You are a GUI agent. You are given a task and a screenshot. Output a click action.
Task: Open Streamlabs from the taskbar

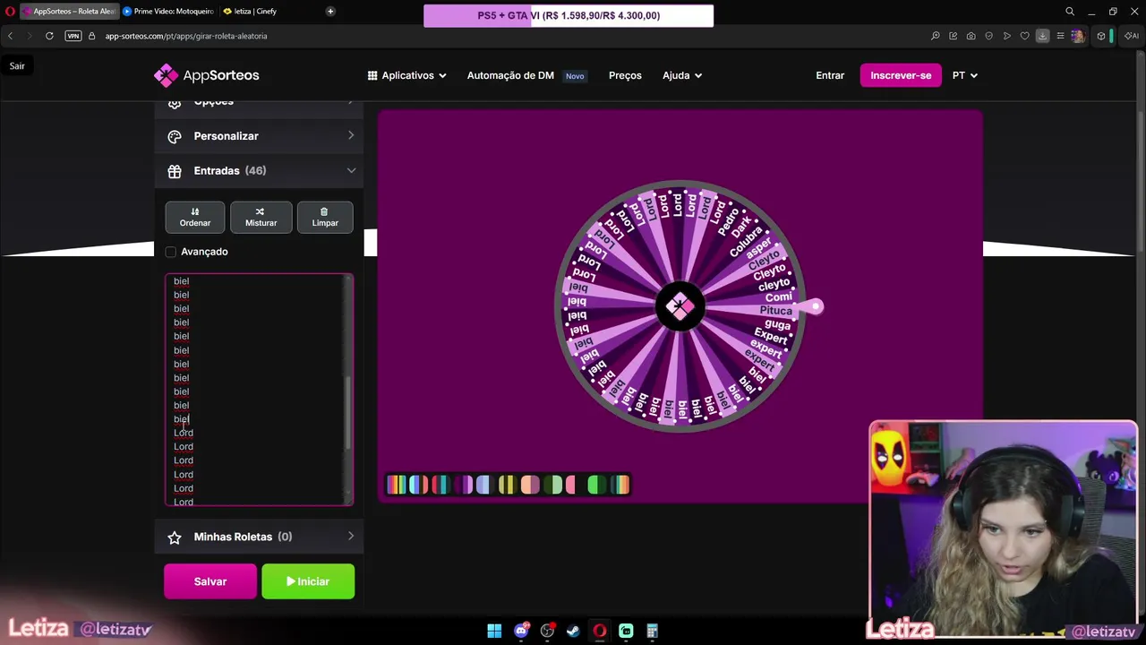626,631
